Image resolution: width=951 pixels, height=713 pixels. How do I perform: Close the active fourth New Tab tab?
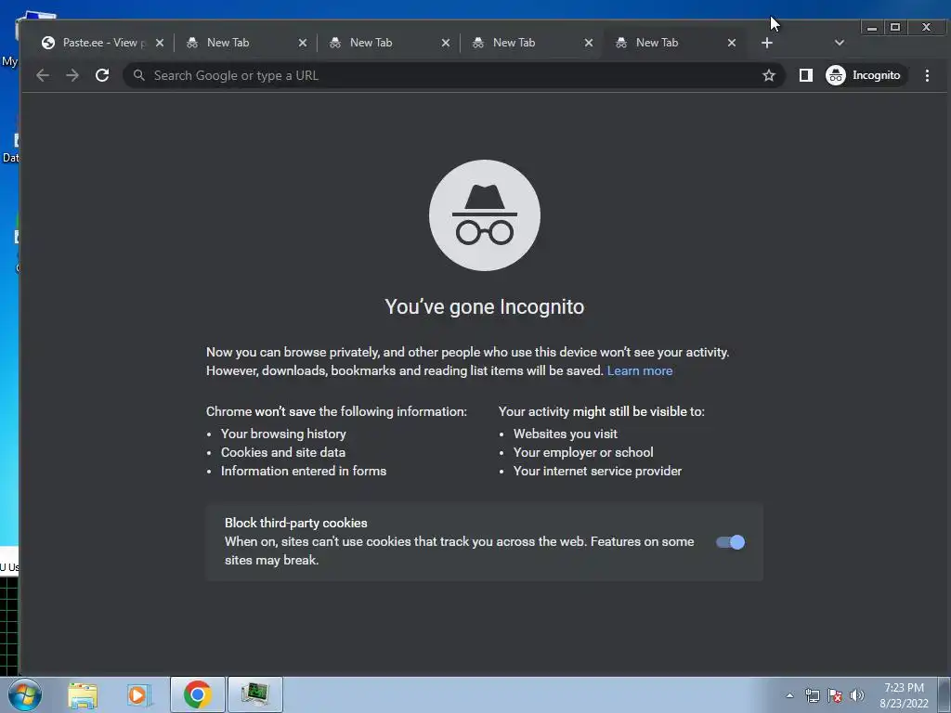pyautogui.click(x=732, y=43)
